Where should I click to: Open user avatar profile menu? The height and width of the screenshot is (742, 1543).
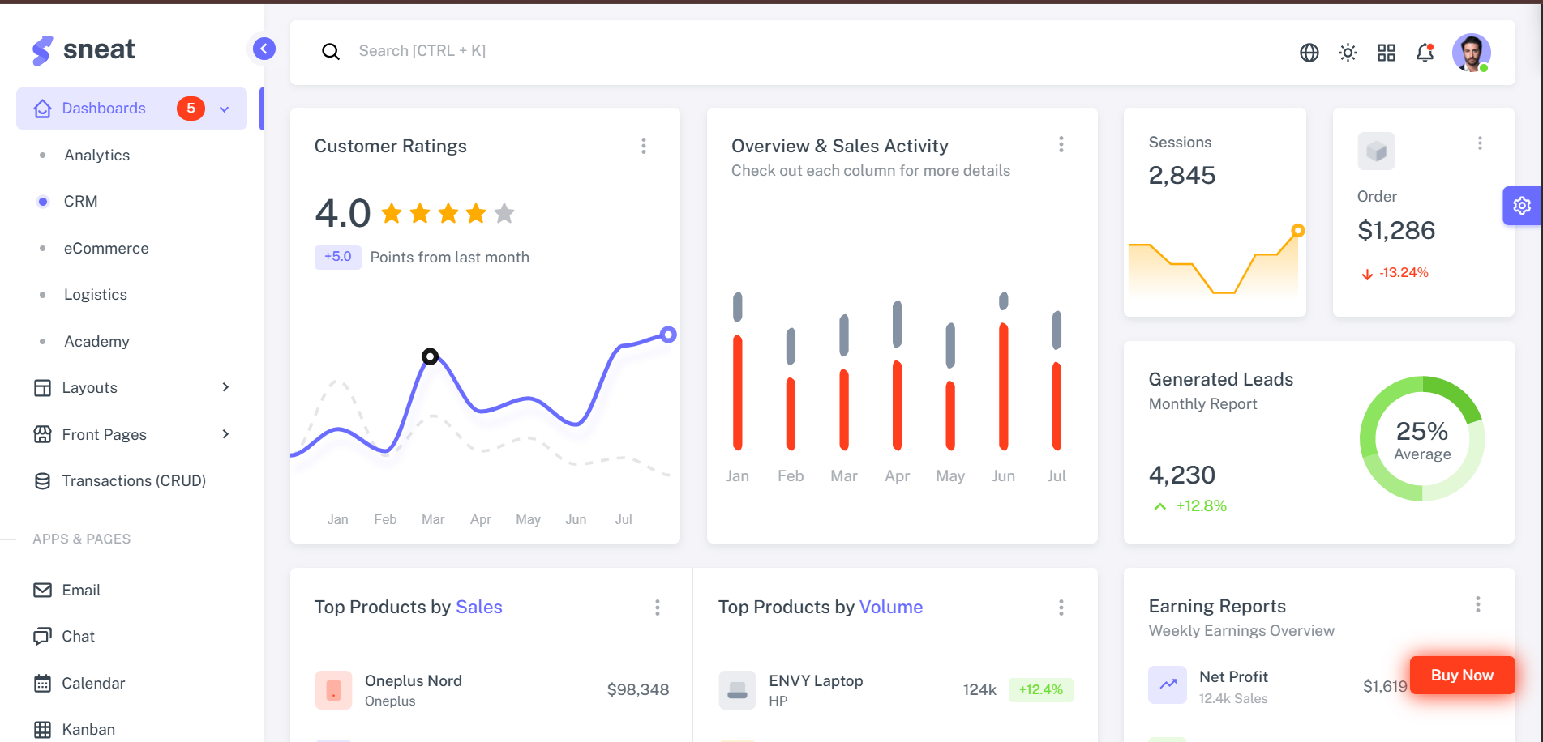coord(1471,53)
